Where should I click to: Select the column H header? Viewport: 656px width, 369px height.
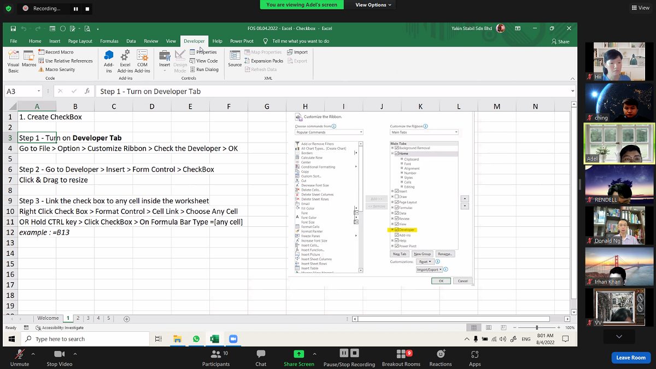coord(305,107)
